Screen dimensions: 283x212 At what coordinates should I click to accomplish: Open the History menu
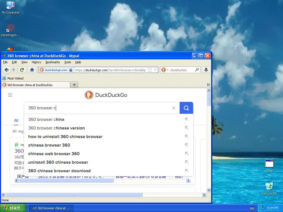pos(36,62)
